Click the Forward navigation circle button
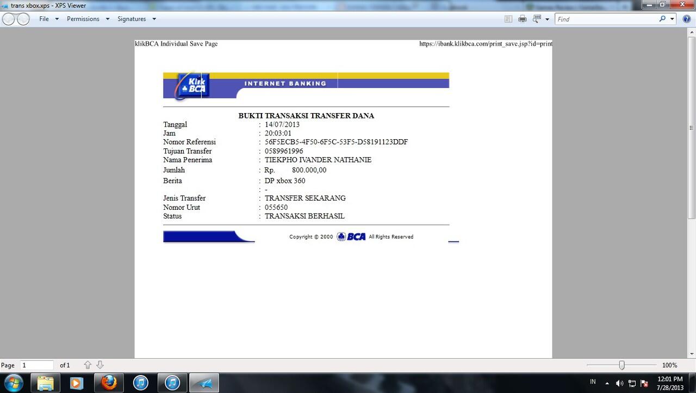This screenshot has height=393, width=696. 23,19
